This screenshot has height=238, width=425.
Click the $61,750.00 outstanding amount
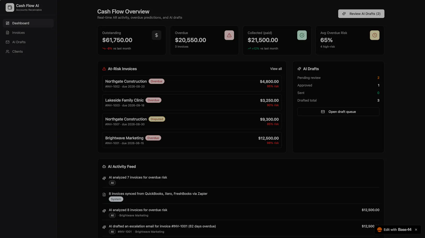click(117, 40)
